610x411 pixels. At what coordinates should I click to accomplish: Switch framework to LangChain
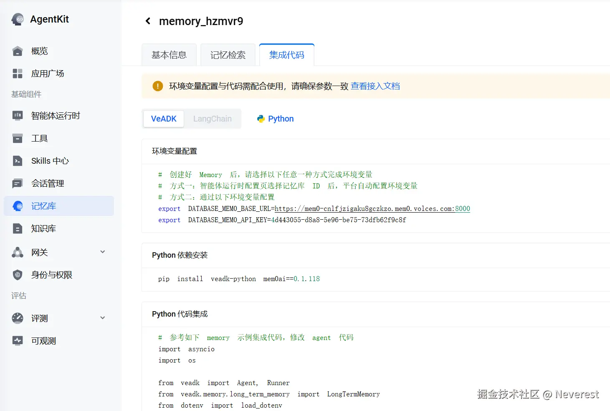coord(212,119)
